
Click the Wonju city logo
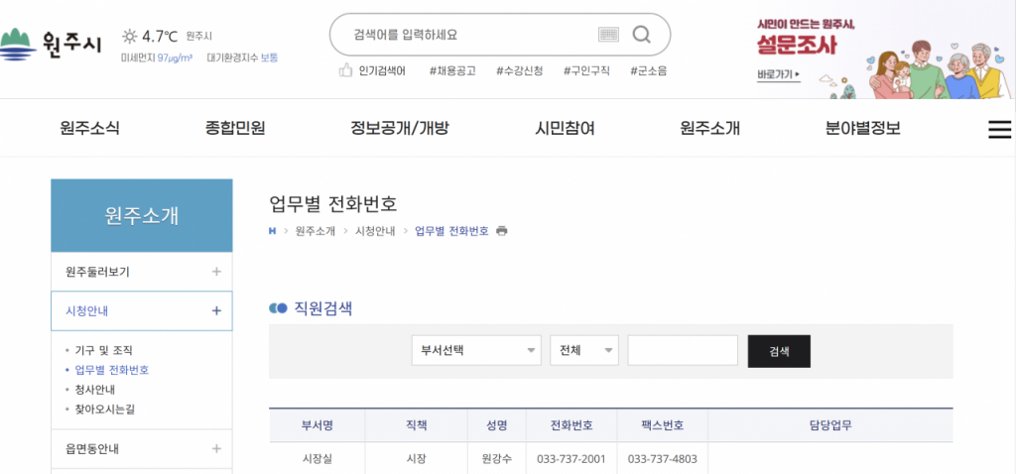point(51,43)
